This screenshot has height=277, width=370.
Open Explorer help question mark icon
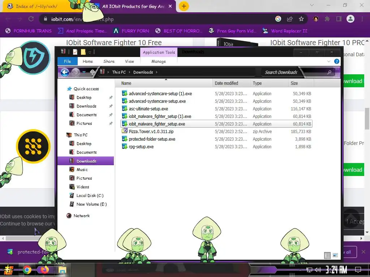(x=337, y=61)
